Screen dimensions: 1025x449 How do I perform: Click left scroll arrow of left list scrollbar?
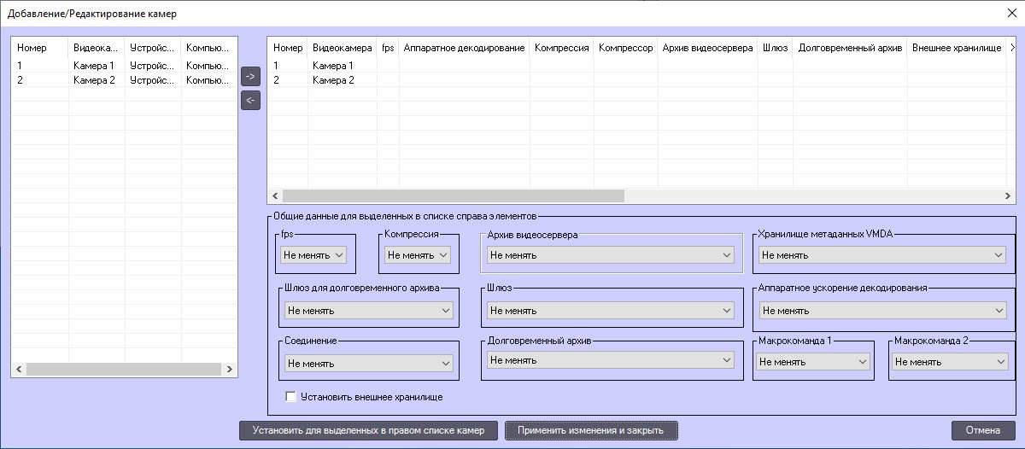[19, 370]
